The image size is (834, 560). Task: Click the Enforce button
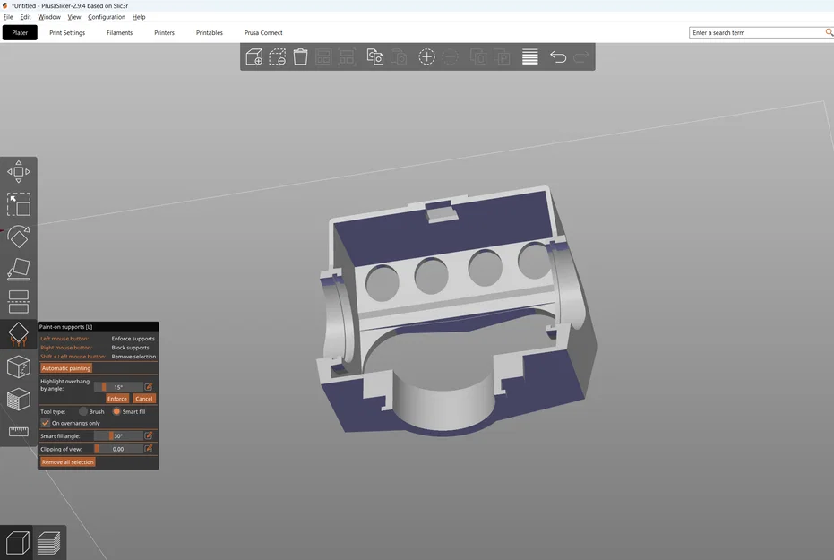click(x=117, y=399)
